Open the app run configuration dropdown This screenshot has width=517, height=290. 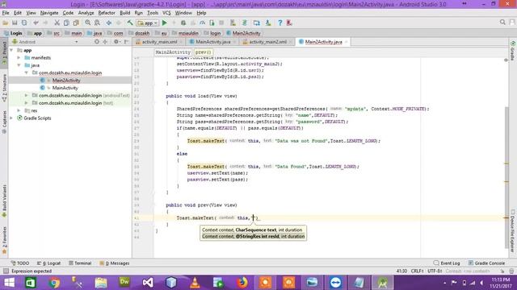(x=148, y=23)
